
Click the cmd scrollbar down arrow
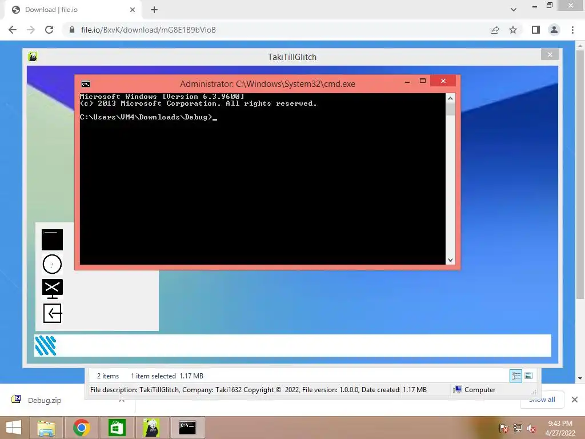pos(450,260)
